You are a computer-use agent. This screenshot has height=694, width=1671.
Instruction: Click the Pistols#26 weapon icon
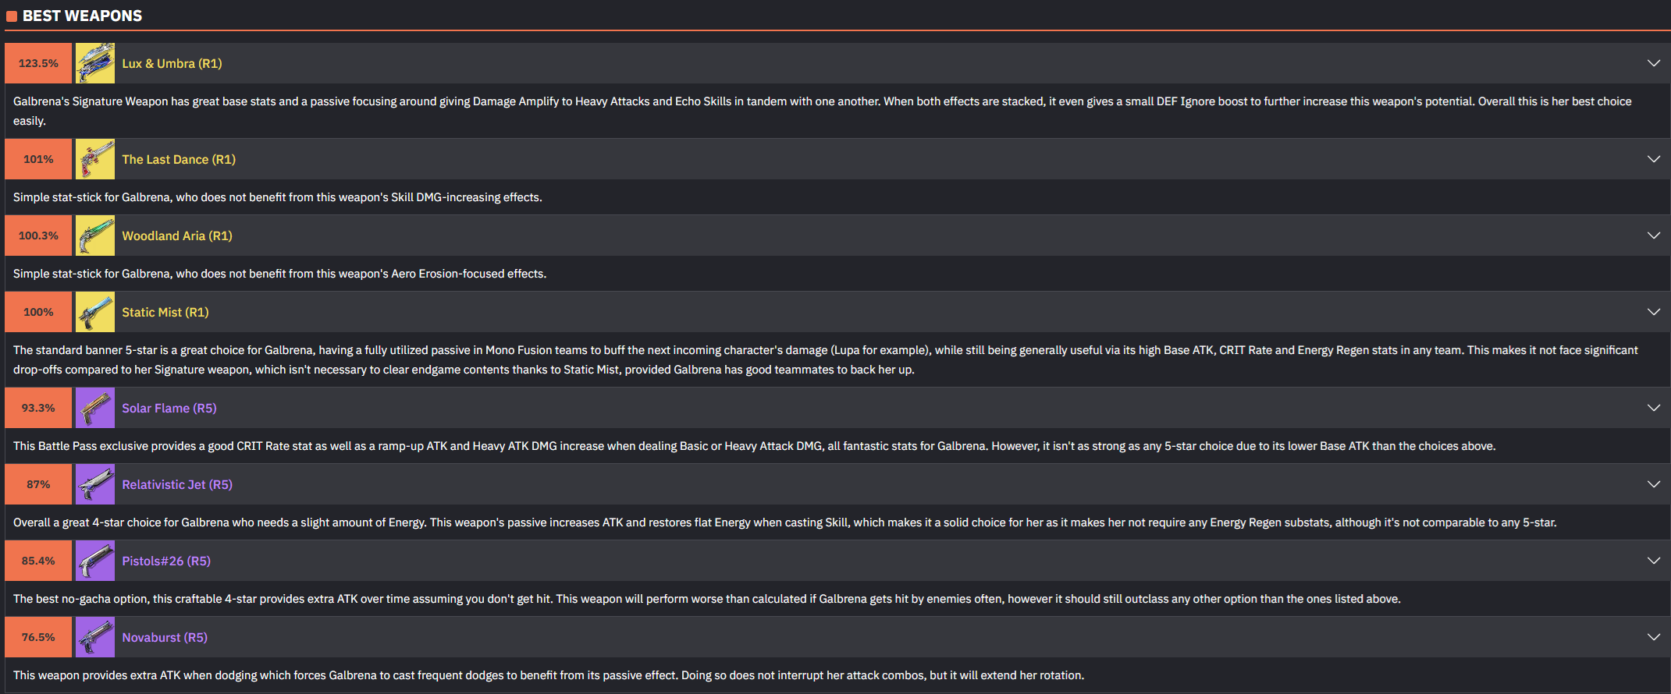(x=95, y=561)
